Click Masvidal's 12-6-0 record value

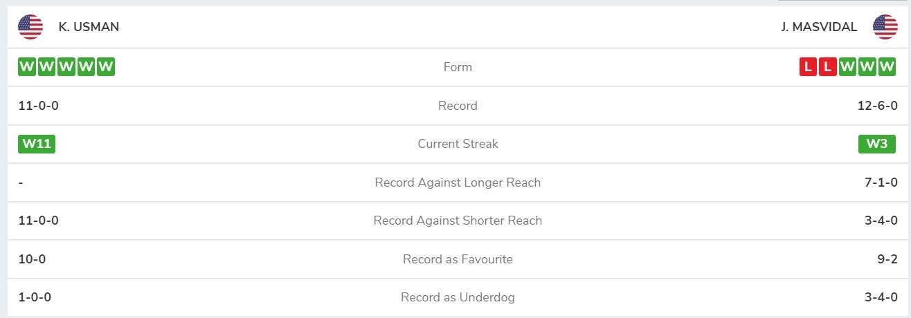point(877,106)
